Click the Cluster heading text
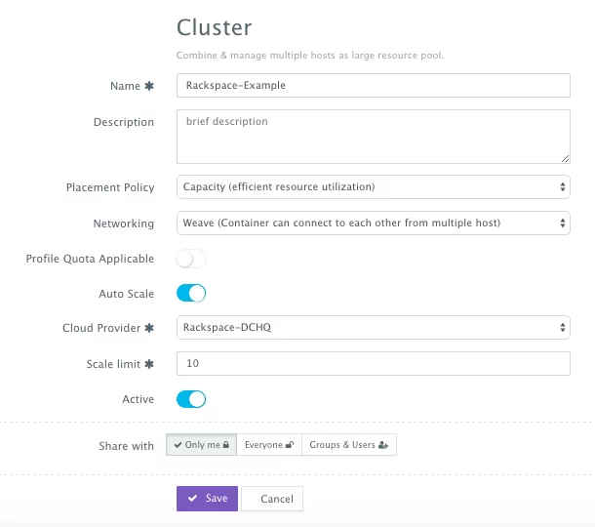Viewport: 595px width, 527px height. click(214, 27)
